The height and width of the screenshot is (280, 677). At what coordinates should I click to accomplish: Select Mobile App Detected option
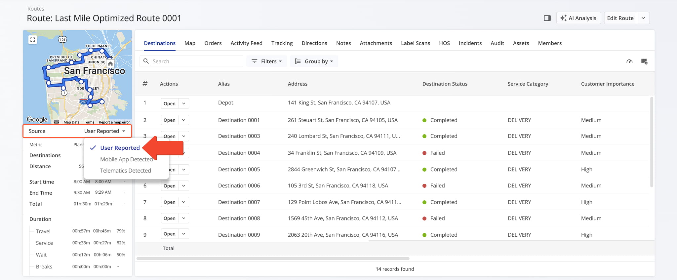[x=126, y=159]
